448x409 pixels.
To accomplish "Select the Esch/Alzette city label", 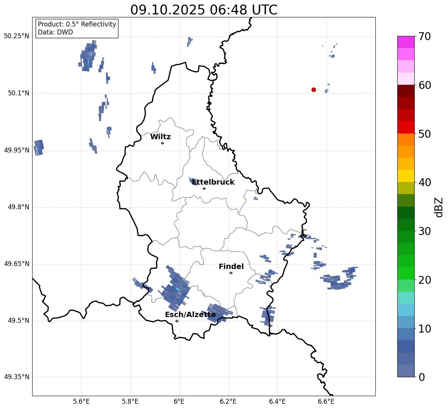I will [190, 315].
